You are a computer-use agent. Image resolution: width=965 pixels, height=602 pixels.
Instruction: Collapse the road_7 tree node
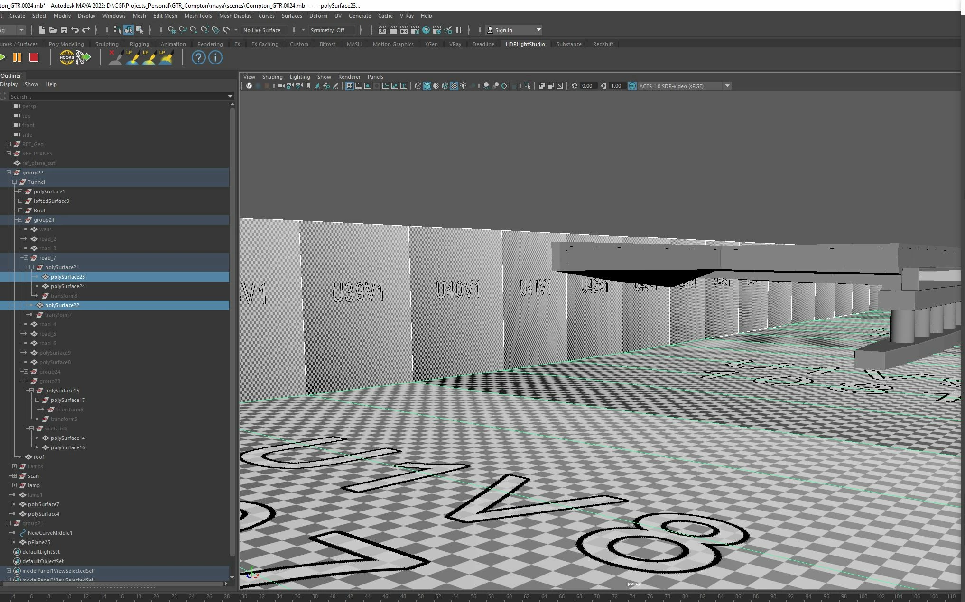26,258
